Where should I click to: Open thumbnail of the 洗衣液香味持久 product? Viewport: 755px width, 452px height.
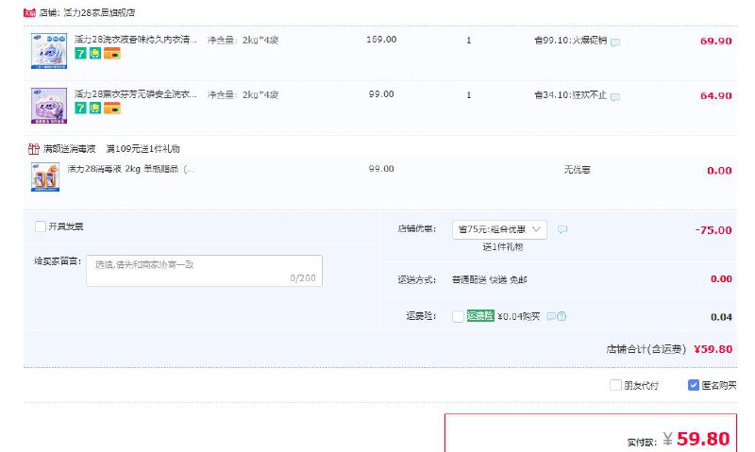49,51
